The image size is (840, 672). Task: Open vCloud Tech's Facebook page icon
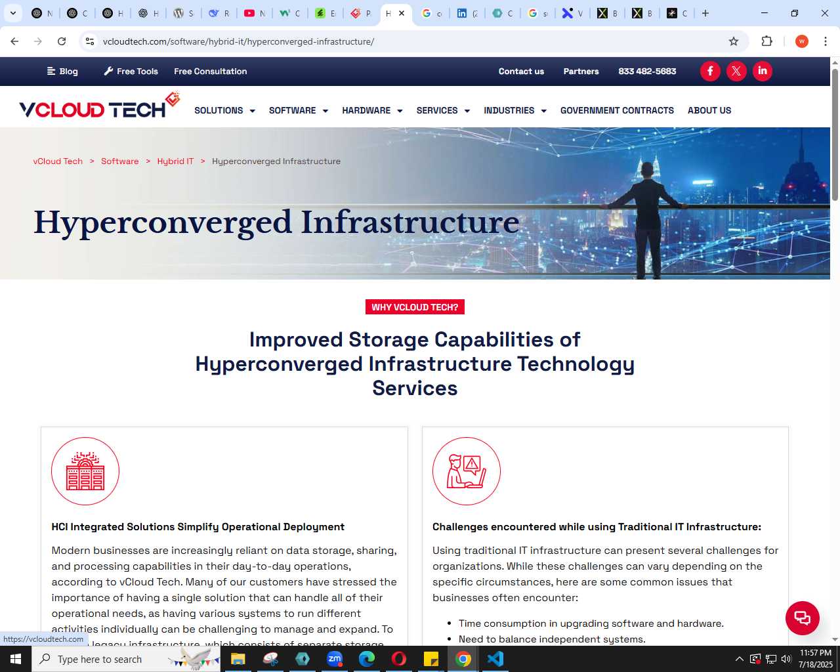click(x=710, y=71)
